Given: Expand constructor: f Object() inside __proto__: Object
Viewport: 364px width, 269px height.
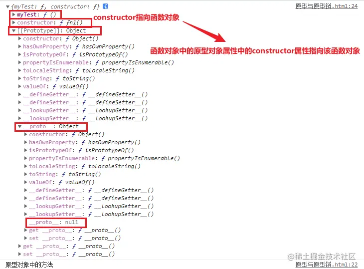Looking at the screenshot, I should [x=26, y=134].
